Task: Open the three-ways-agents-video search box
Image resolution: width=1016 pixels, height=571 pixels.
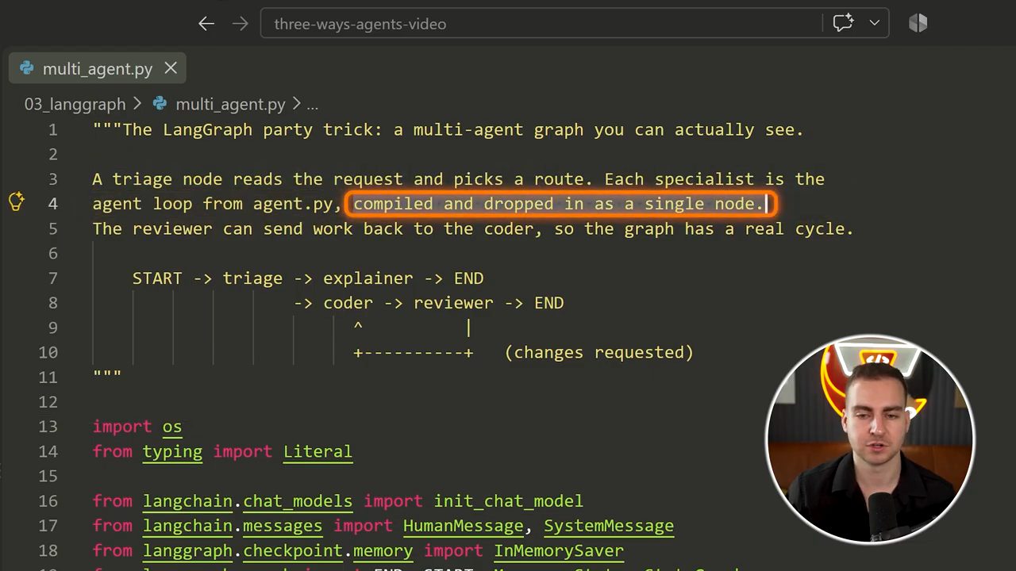Action: coord(542,24)
